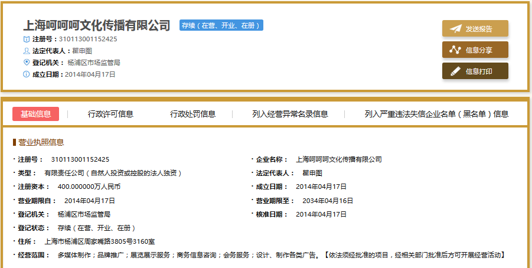532x268 pixels.
Task: Open the 列入严重违法失信企业名单(黑名单)信息 tab
Action: click(436, 114)
